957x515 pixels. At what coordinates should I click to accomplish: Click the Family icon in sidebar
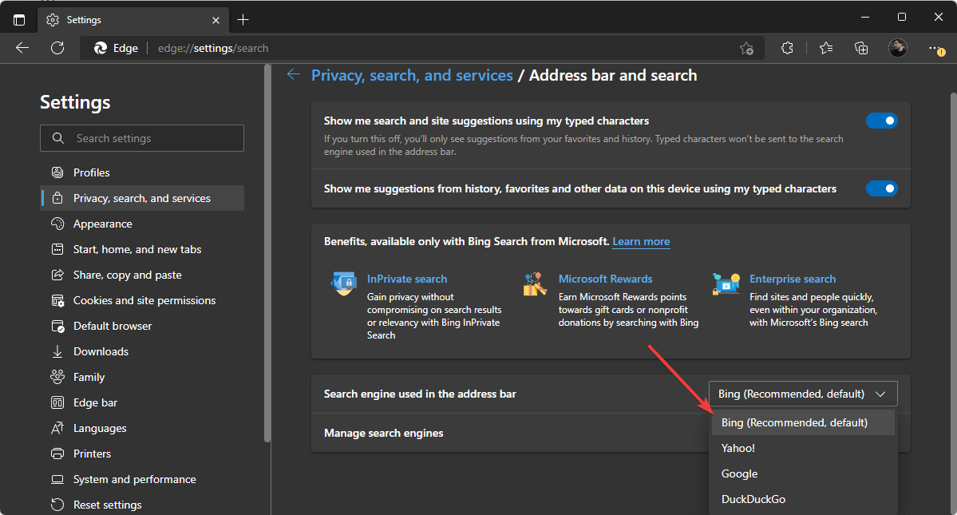tap(57, 377)
